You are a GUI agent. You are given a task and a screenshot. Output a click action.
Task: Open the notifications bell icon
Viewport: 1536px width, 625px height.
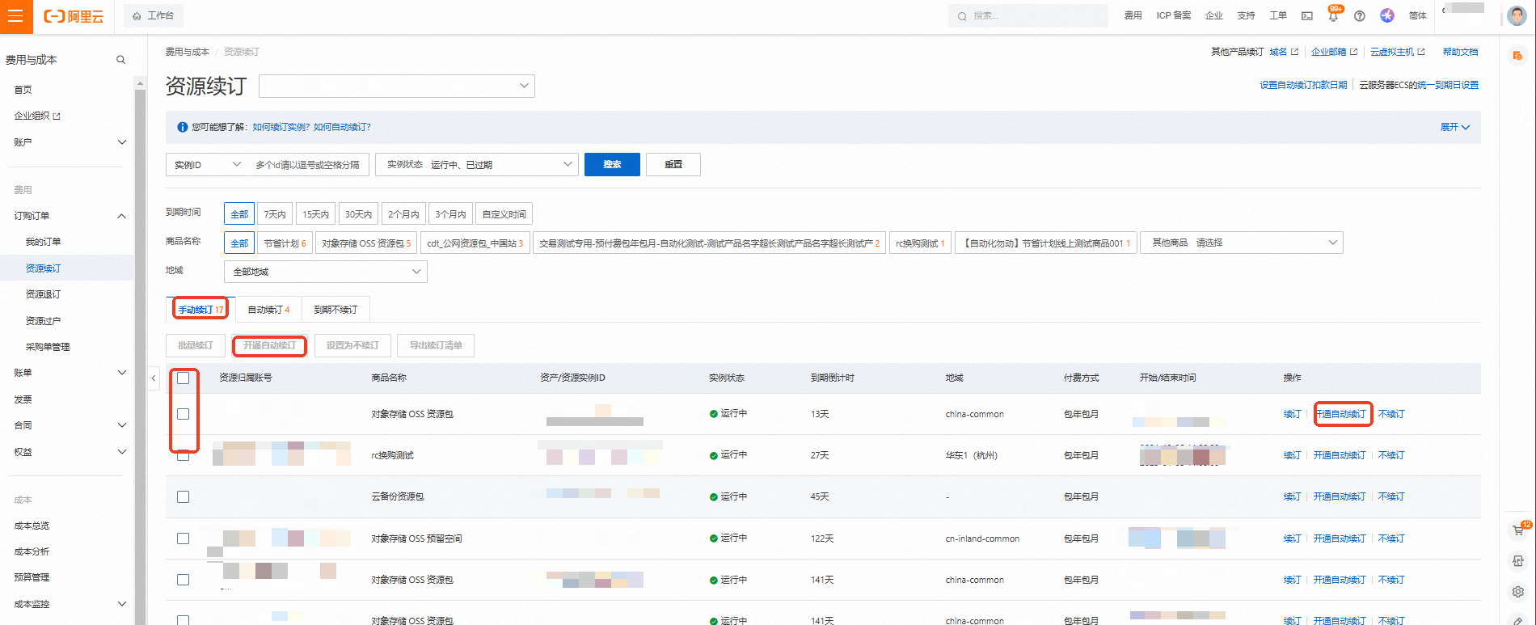(1333, 15)
